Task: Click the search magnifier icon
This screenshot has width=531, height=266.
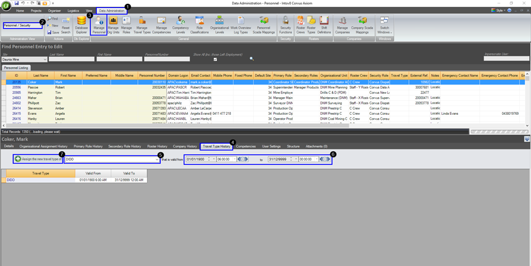Action: point(252,59)
